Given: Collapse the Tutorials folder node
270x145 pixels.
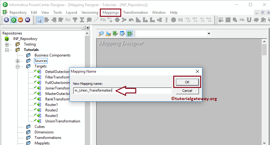Looking at the screenshot, I should 7,50.
